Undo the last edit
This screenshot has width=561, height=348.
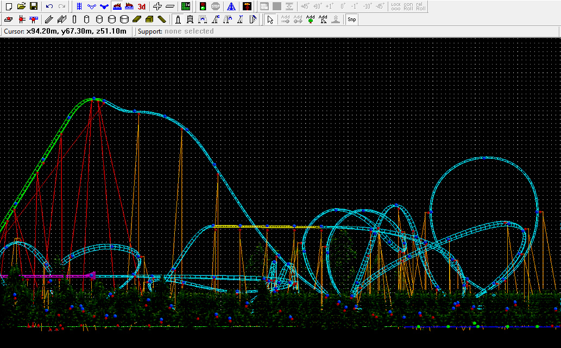click(x=49, y=6)
